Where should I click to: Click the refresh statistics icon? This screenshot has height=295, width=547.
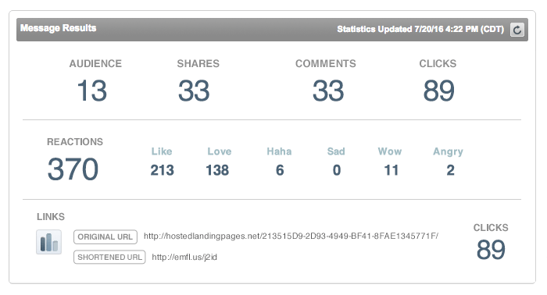[x=517, y=30]
